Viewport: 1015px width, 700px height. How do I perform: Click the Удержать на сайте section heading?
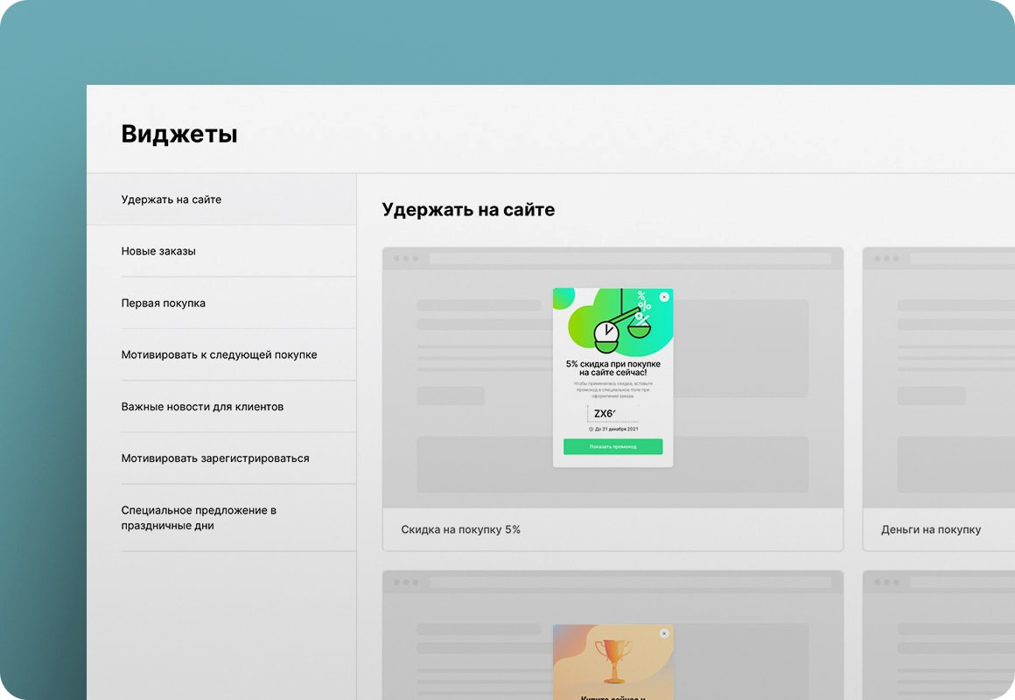(468, 210)
